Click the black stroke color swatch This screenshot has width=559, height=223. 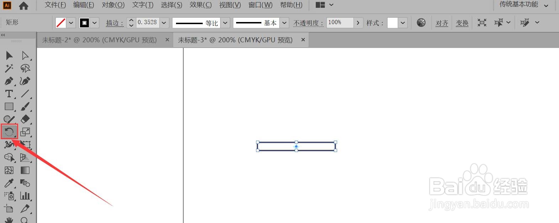84,23
